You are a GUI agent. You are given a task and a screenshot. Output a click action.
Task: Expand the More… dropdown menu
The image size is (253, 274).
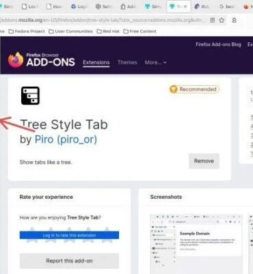pyautogui.click(x=155, y=62)
